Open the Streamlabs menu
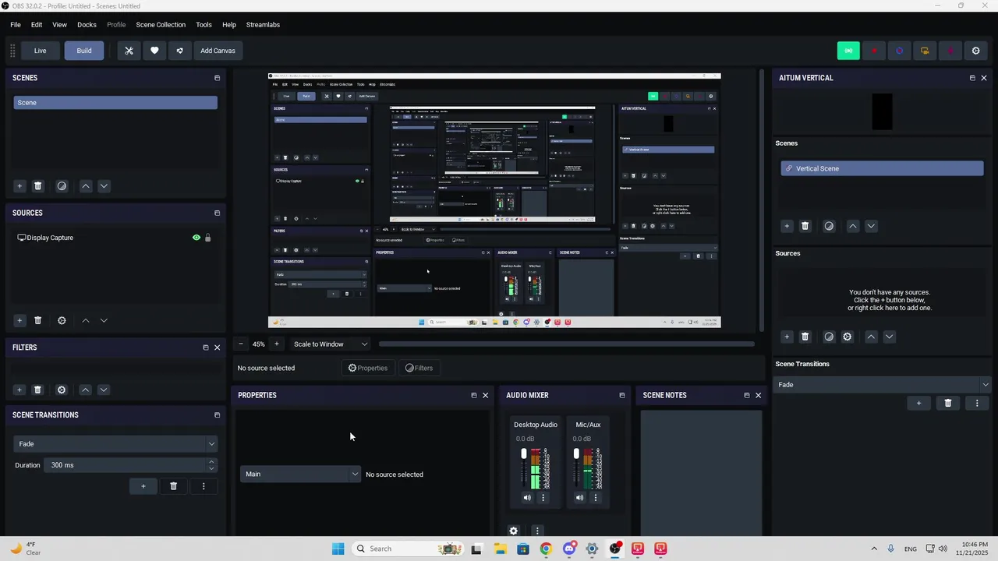998x561 pixels. (x=263, y=25)
